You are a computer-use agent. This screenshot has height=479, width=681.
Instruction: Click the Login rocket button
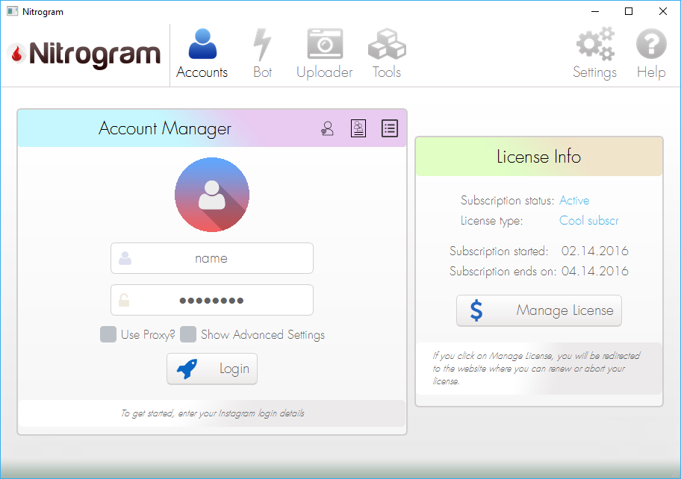tap(212, 369)
